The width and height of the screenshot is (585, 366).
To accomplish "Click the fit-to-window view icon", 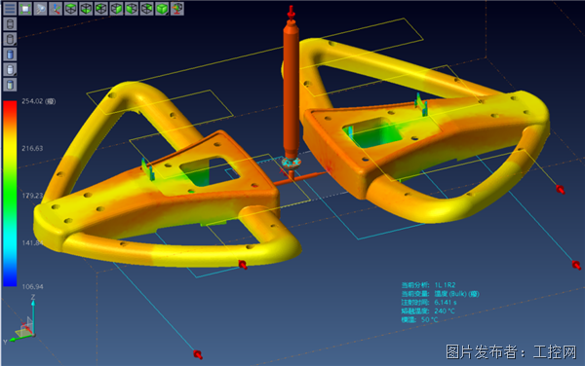I will click(25, 9).
